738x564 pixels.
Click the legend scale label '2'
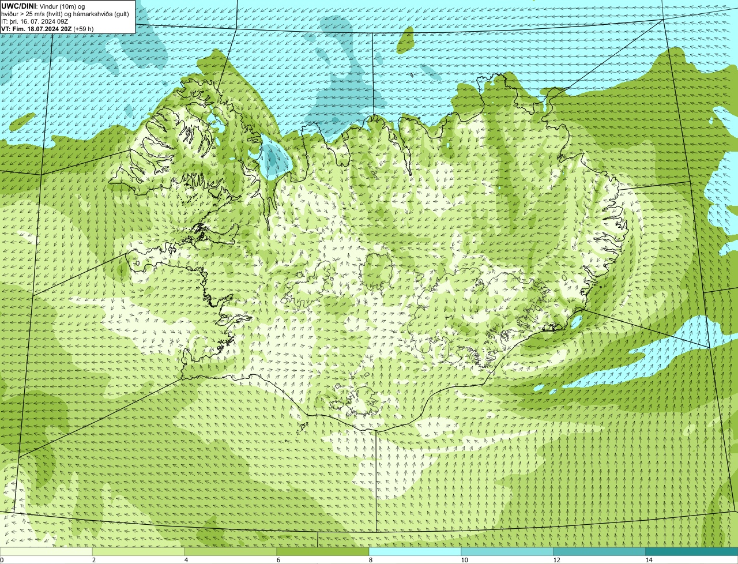(93, 560)
